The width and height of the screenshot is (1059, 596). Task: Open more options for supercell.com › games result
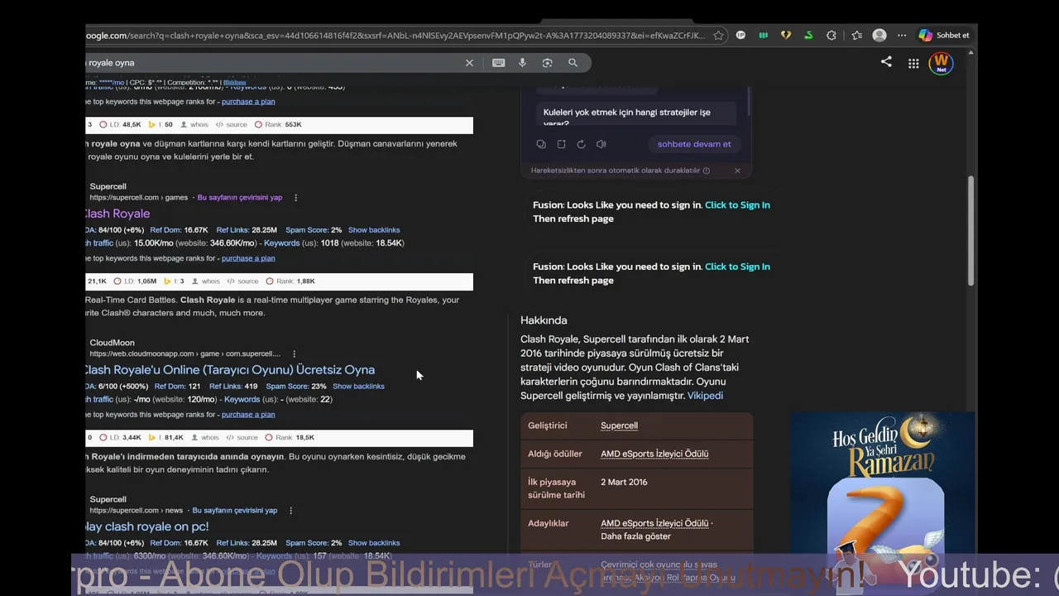[x=295, y=198]
